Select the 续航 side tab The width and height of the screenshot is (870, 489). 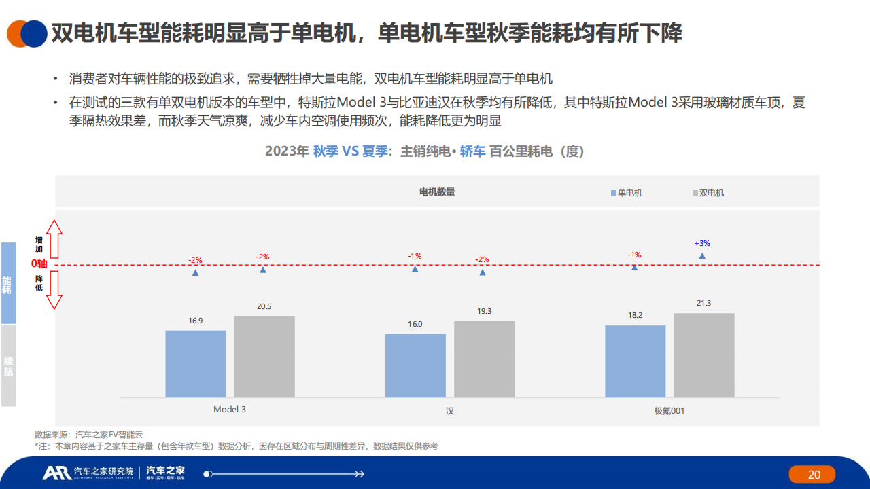8,366
